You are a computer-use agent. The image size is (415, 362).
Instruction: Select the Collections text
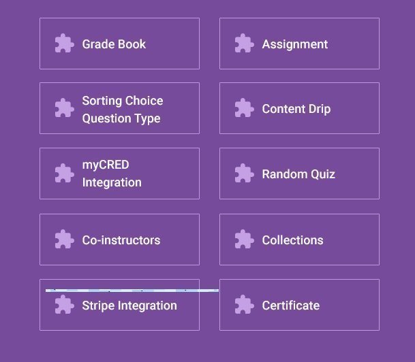click(x=292, y=240)
